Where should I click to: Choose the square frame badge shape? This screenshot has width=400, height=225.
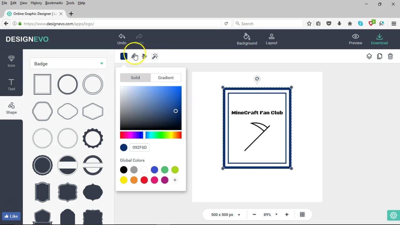click(42, 84)
